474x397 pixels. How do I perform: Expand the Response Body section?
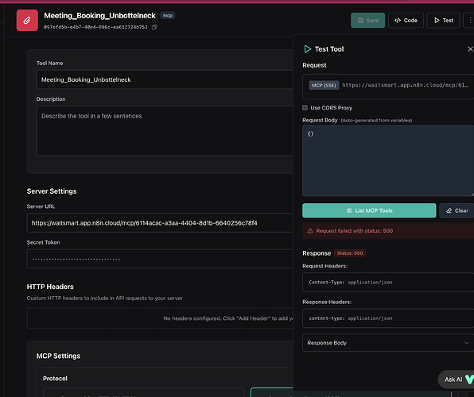click(388, 343)
